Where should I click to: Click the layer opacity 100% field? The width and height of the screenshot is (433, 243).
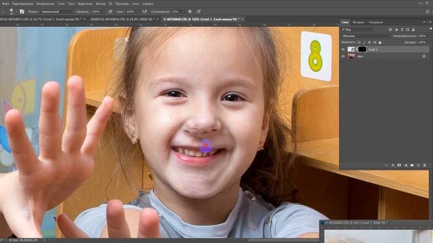point(422,36)
